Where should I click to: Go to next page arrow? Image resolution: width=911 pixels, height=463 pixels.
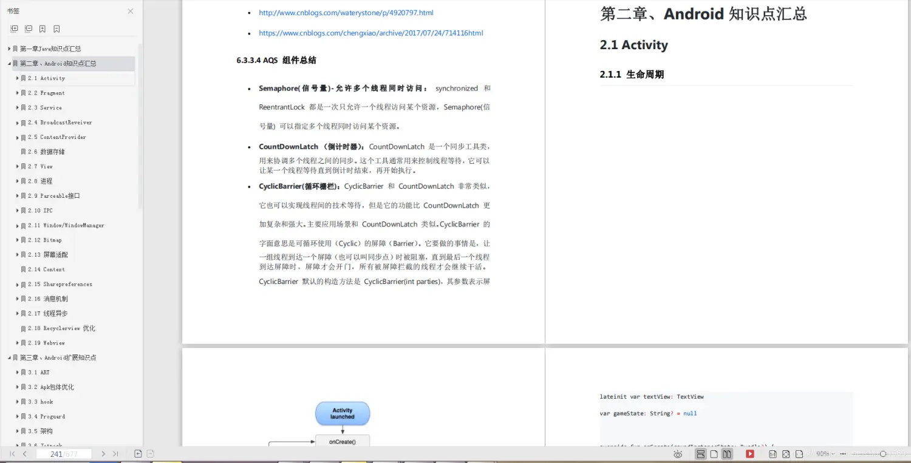point(103,454)
